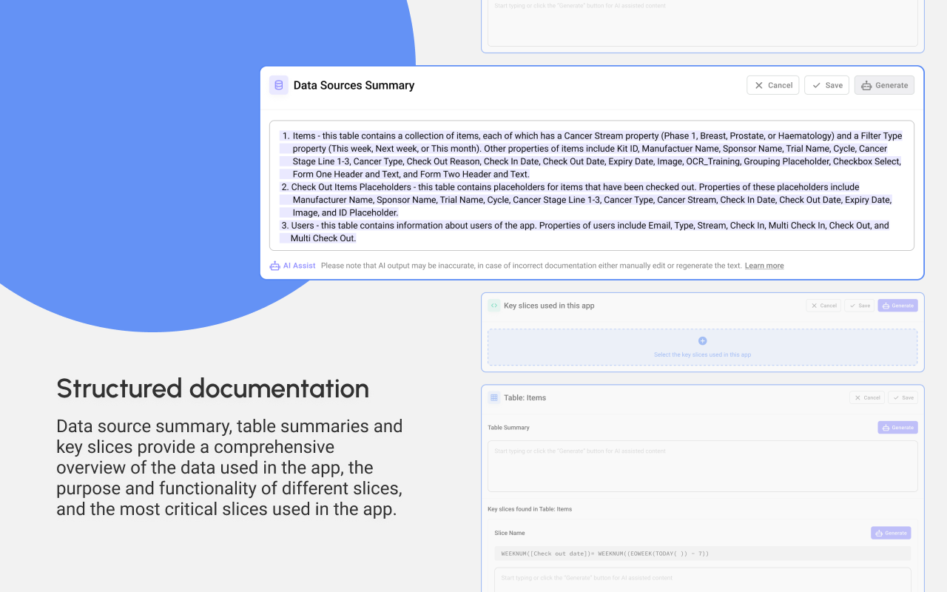Click the X icon on Data Sources Cancel

(761, 84)
